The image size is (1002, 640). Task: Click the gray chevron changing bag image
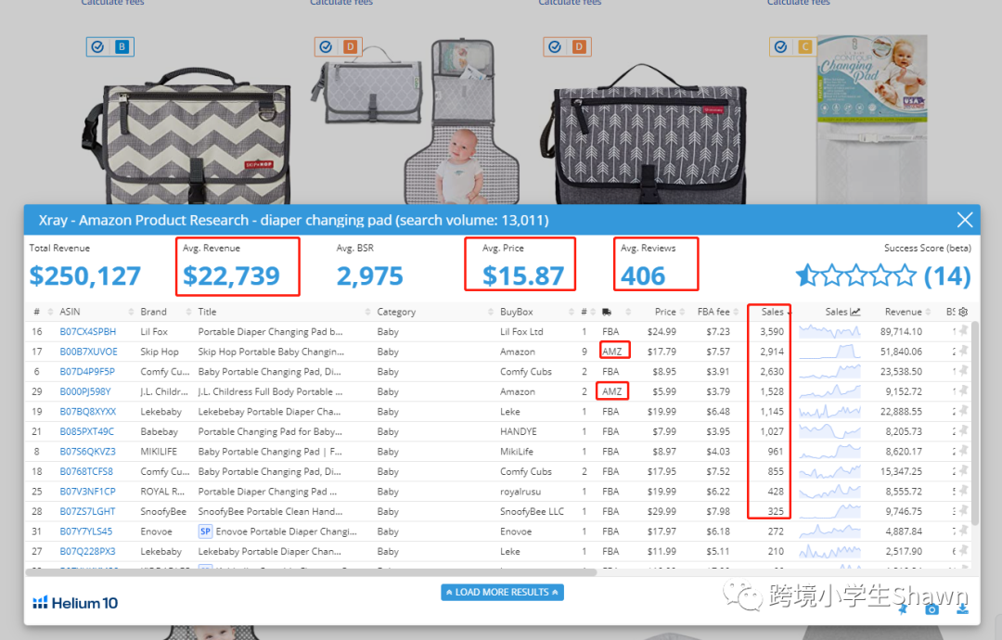point(186,135)
